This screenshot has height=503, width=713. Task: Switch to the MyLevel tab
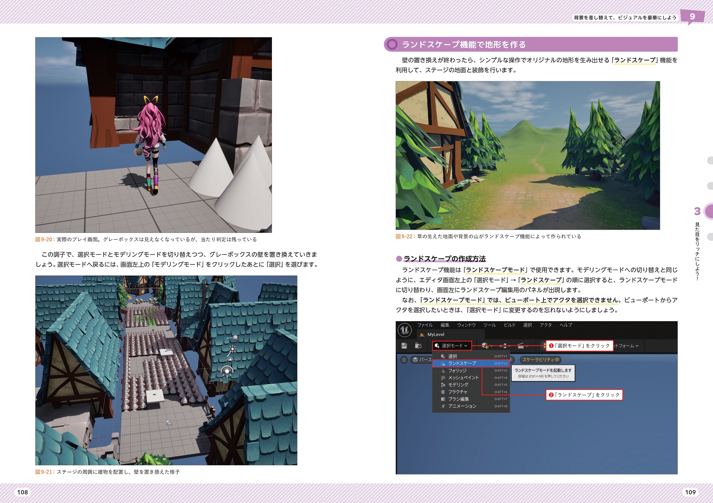point(435,334)
